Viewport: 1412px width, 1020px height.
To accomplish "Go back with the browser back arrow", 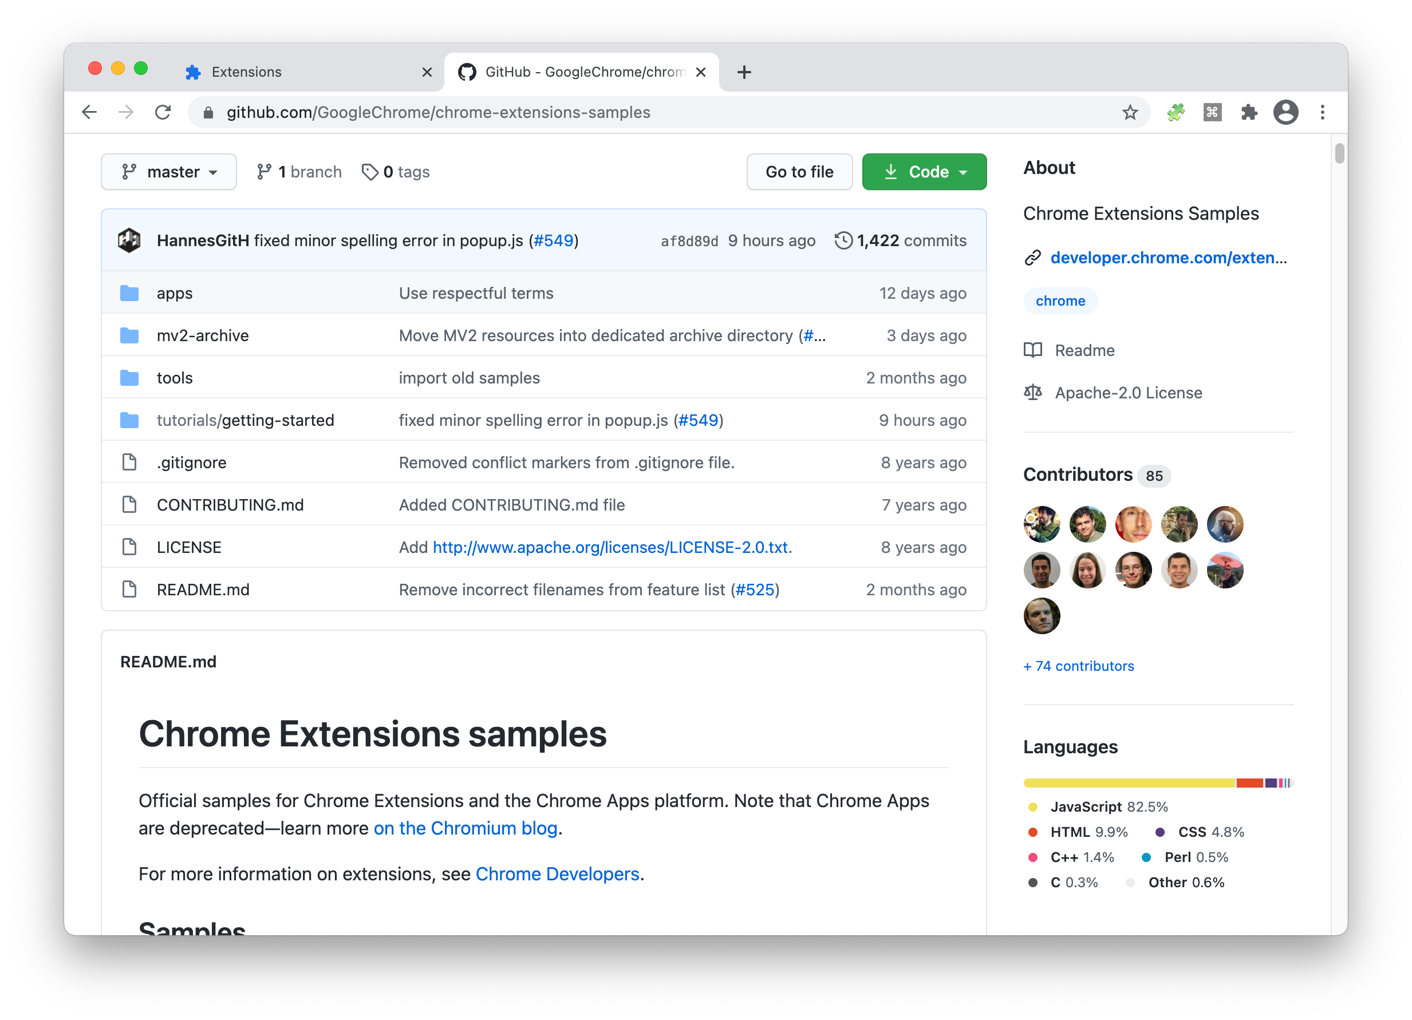I will coord(90,112).
